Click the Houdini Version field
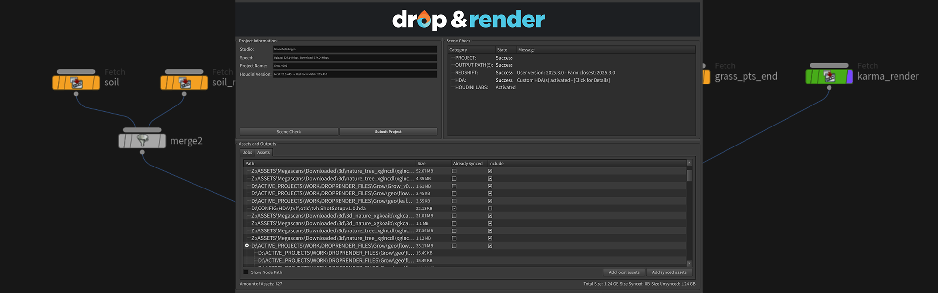This screenshot has height=293, width=938. coord(355,74)
